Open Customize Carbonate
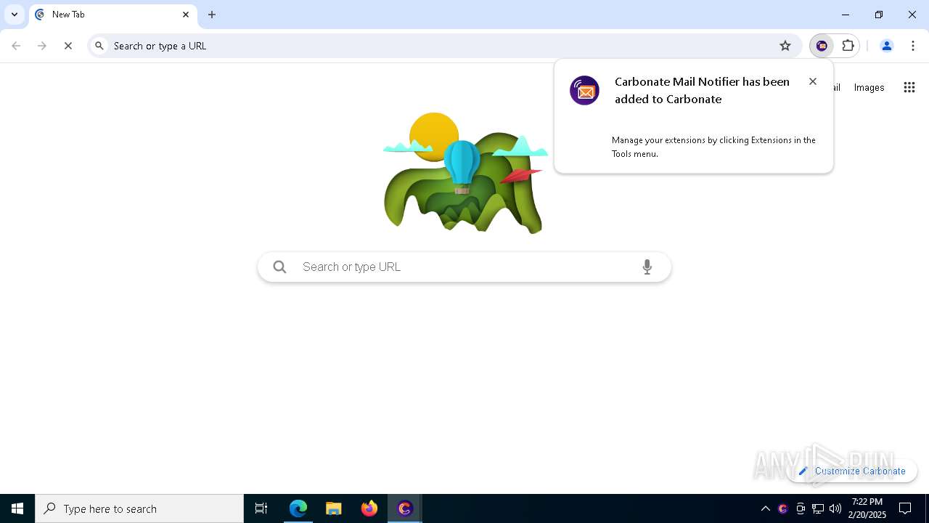 pyautogui.click(x=852, y=471)
